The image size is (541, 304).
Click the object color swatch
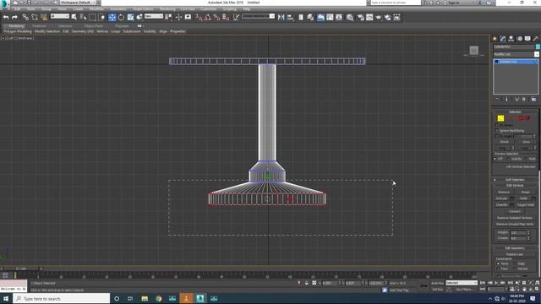[538, 46]
